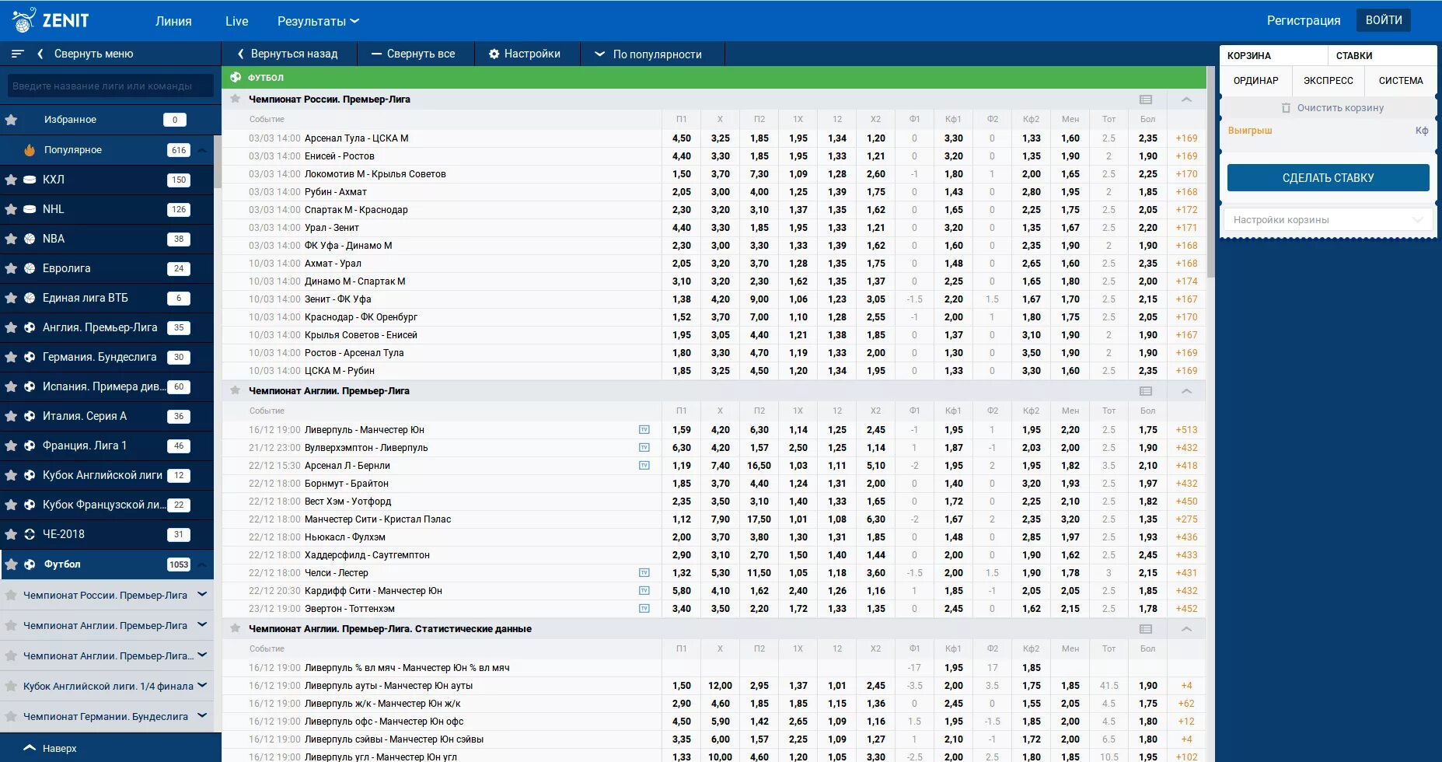
Task: Click table view icon for Статистические данные
Action: pyautogui.click(x=1146, y=629)
